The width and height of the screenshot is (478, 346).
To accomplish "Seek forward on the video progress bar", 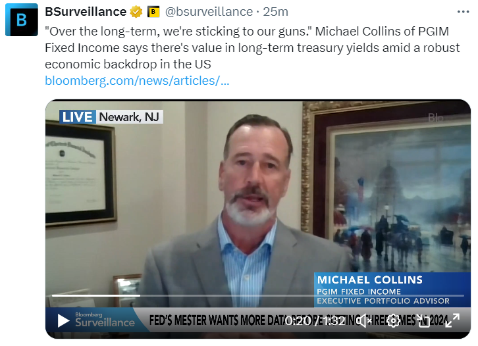I will click(x=302, y=295).
